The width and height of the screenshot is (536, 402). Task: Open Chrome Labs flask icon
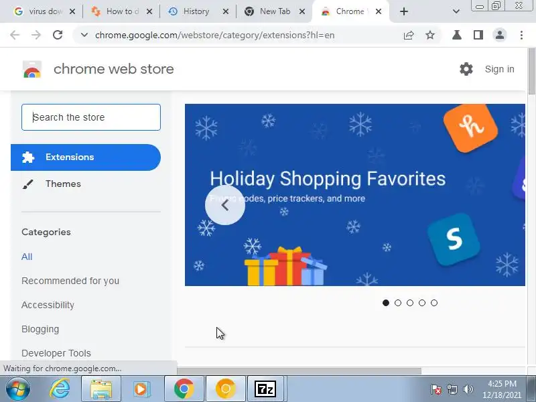(457, 35)
